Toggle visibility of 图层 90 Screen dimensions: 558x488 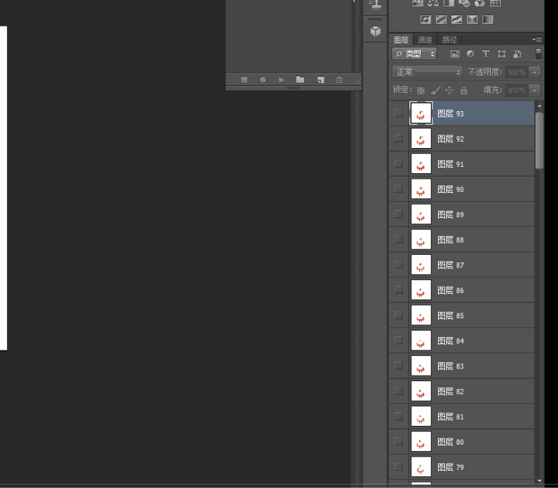pos(398,189)
